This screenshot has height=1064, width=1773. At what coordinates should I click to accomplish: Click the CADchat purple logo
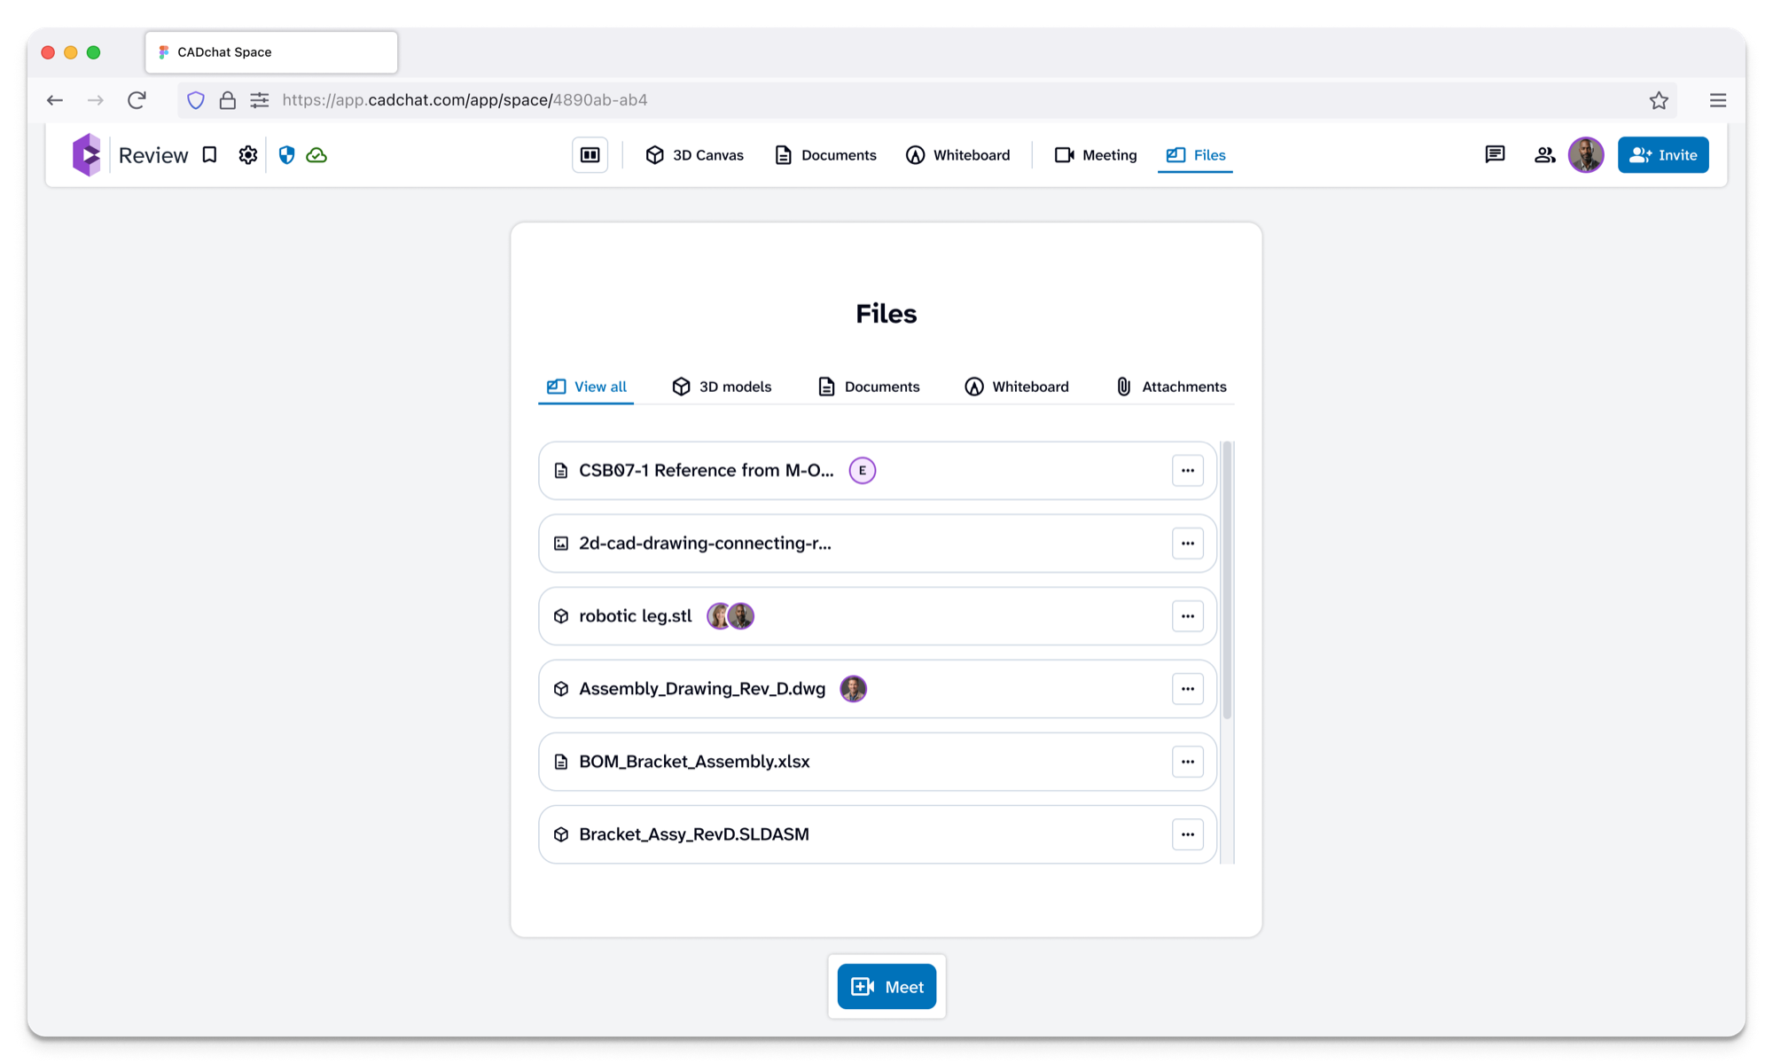click(x=86, y=155)
